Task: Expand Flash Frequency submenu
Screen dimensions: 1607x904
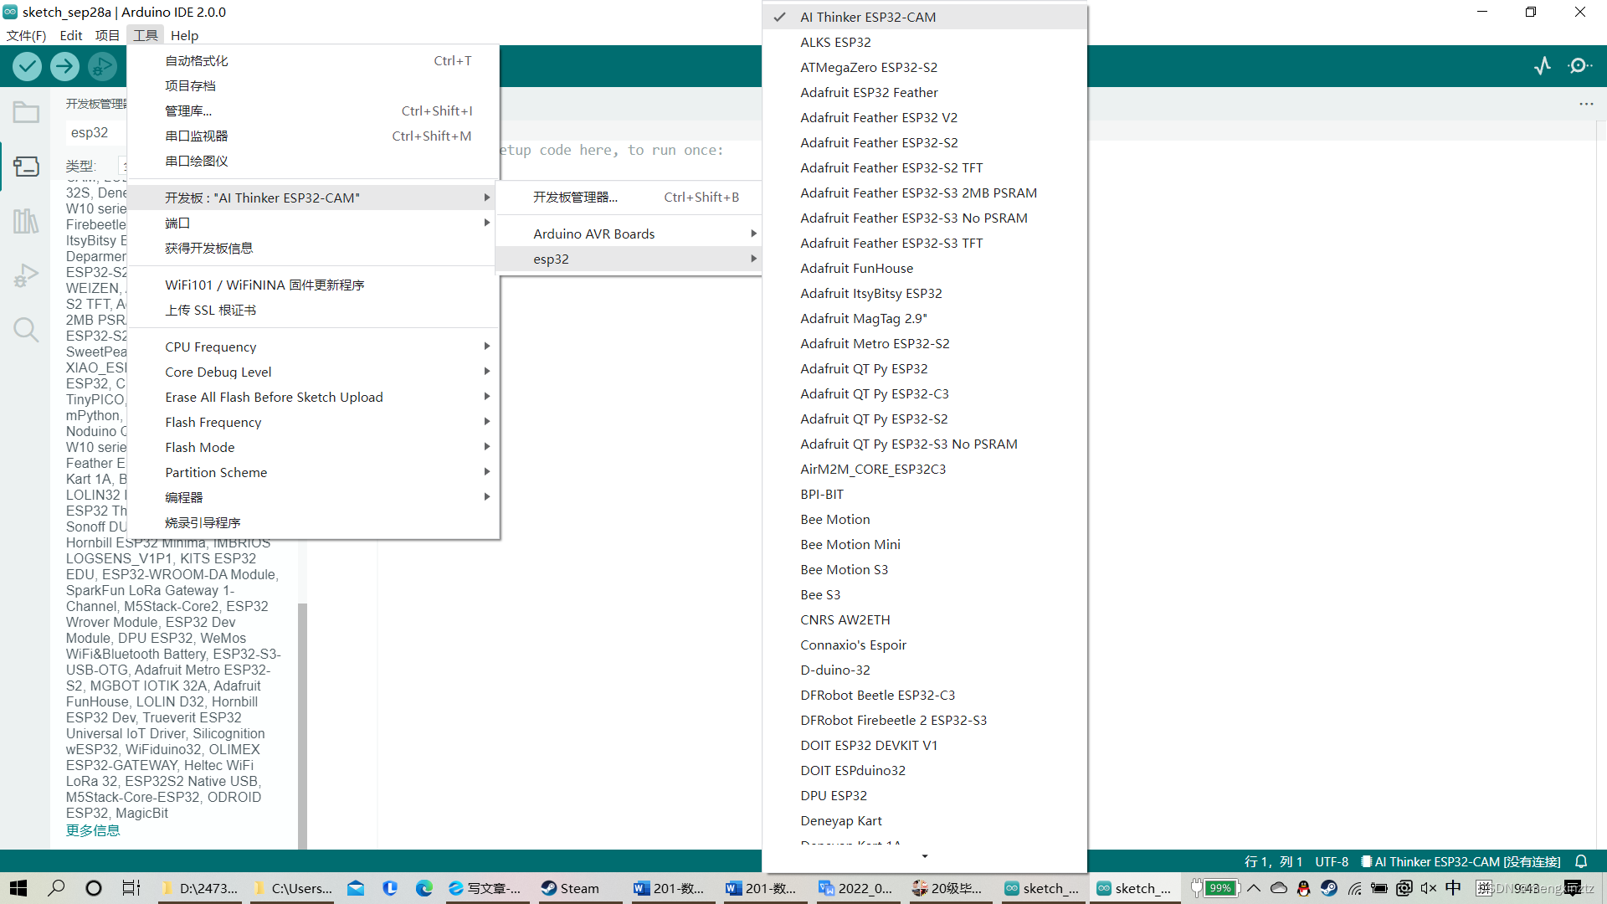Action: pyautogui.click(x=314, y=422)
